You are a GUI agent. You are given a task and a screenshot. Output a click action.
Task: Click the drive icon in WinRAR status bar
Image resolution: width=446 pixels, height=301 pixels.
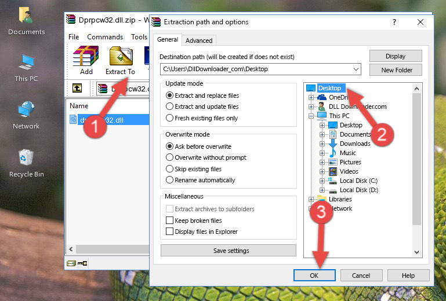(71, 263)
